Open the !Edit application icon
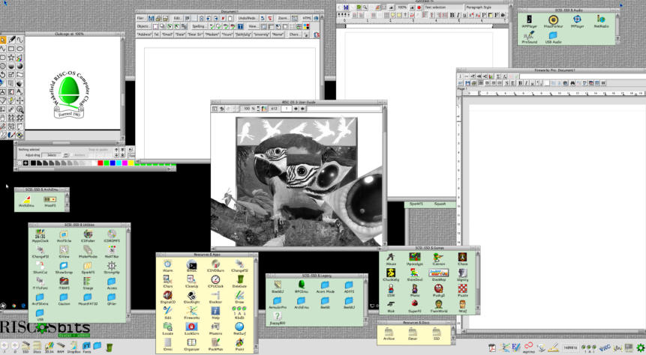The width and height of the screenshot is (646, 355). pyautogui.click(x=167, y=312)
